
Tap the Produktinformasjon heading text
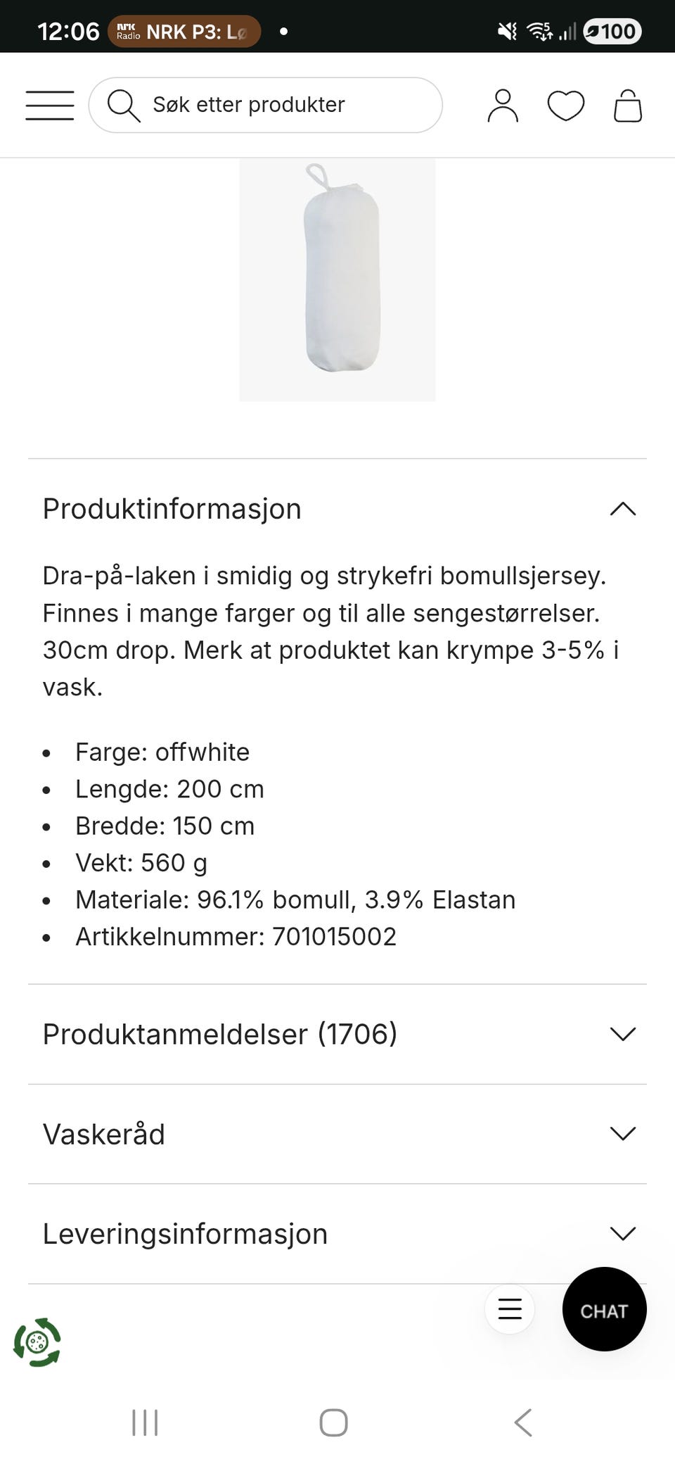click(172, 509)
